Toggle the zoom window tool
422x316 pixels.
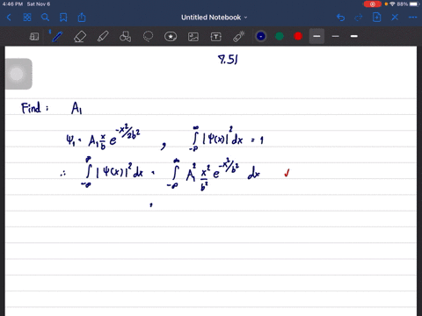(x=34, y=37)
